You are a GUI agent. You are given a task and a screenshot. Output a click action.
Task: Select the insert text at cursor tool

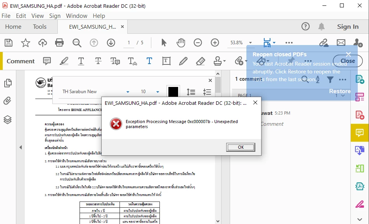click(132, 61)
